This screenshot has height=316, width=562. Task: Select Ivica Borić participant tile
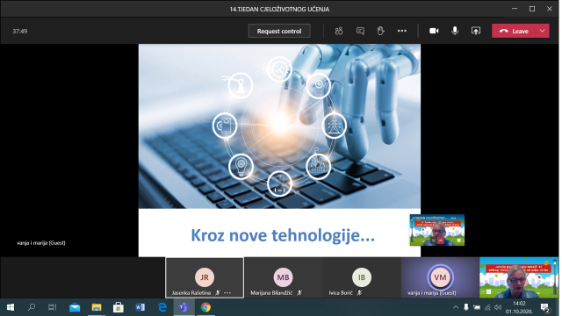point(362,277)
